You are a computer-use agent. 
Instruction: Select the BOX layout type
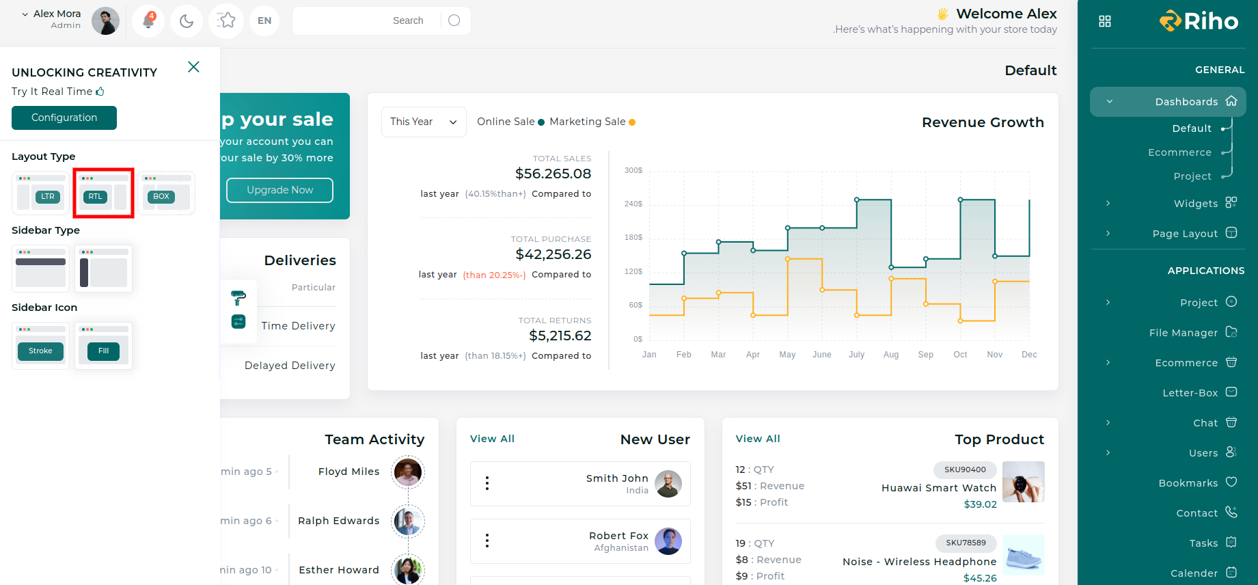tap(167, 193)
